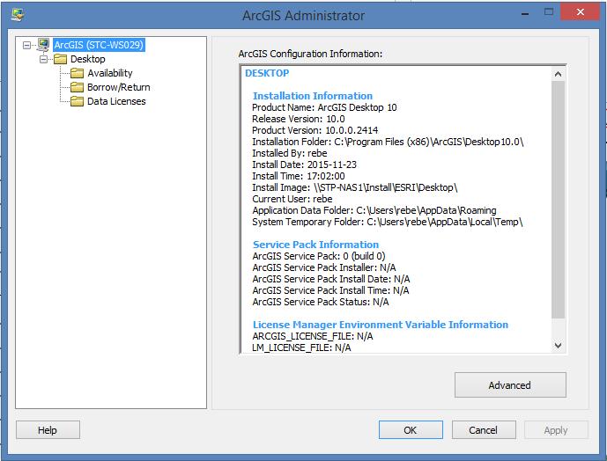Click the 'Product Name: ArcGIS Desktop 10' line

pos(324,107)
